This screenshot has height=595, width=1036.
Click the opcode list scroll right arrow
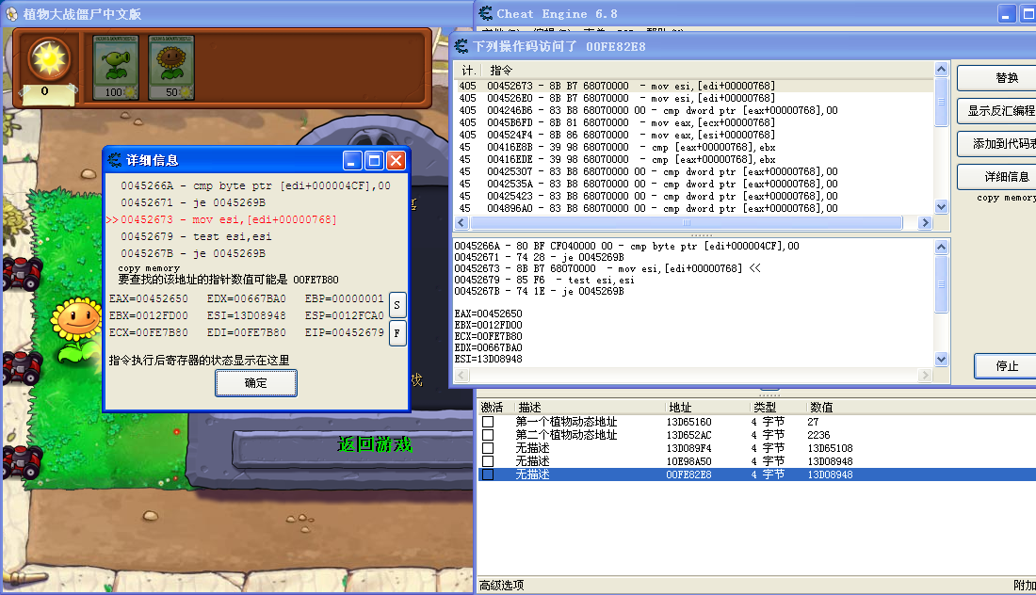[x=925, y=222]
